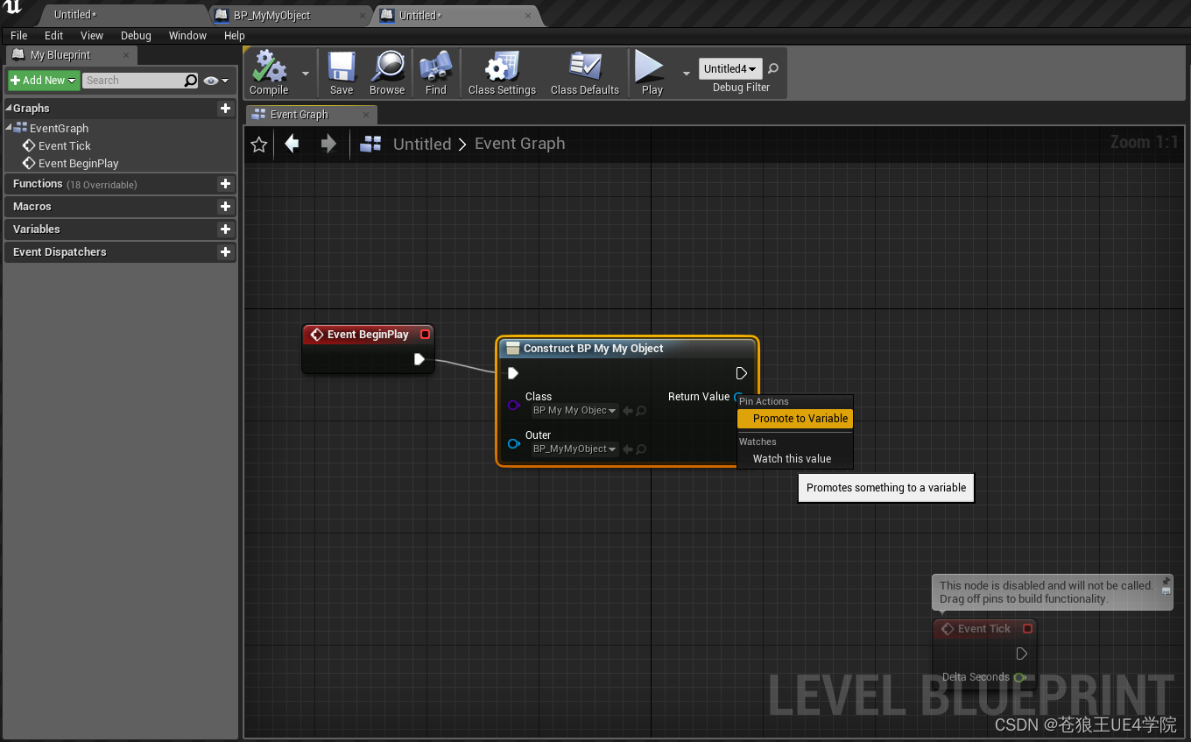Close the My Blueprint panel tab
This screenshot has width=1191, height=742.
pos(126,54)
